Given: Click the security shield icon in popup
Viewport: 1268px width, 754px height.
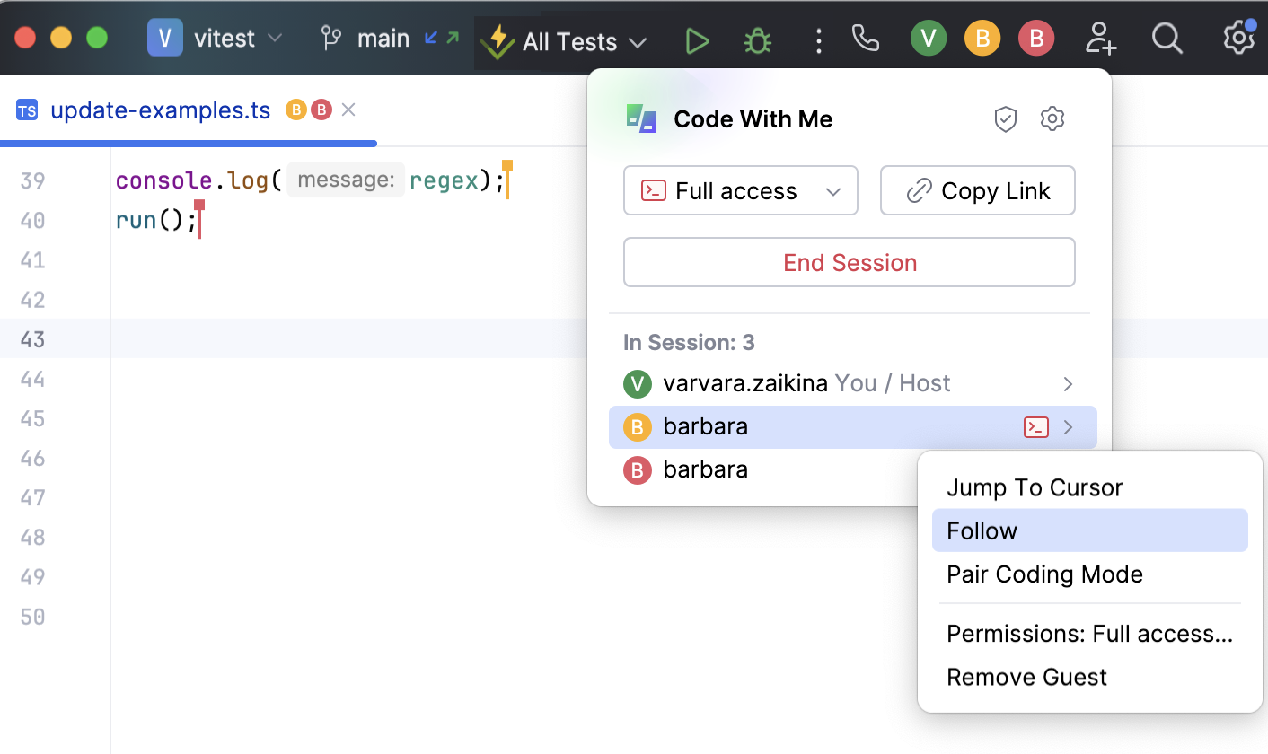Looking at the screenshot, I should [x=1006, y=119].
